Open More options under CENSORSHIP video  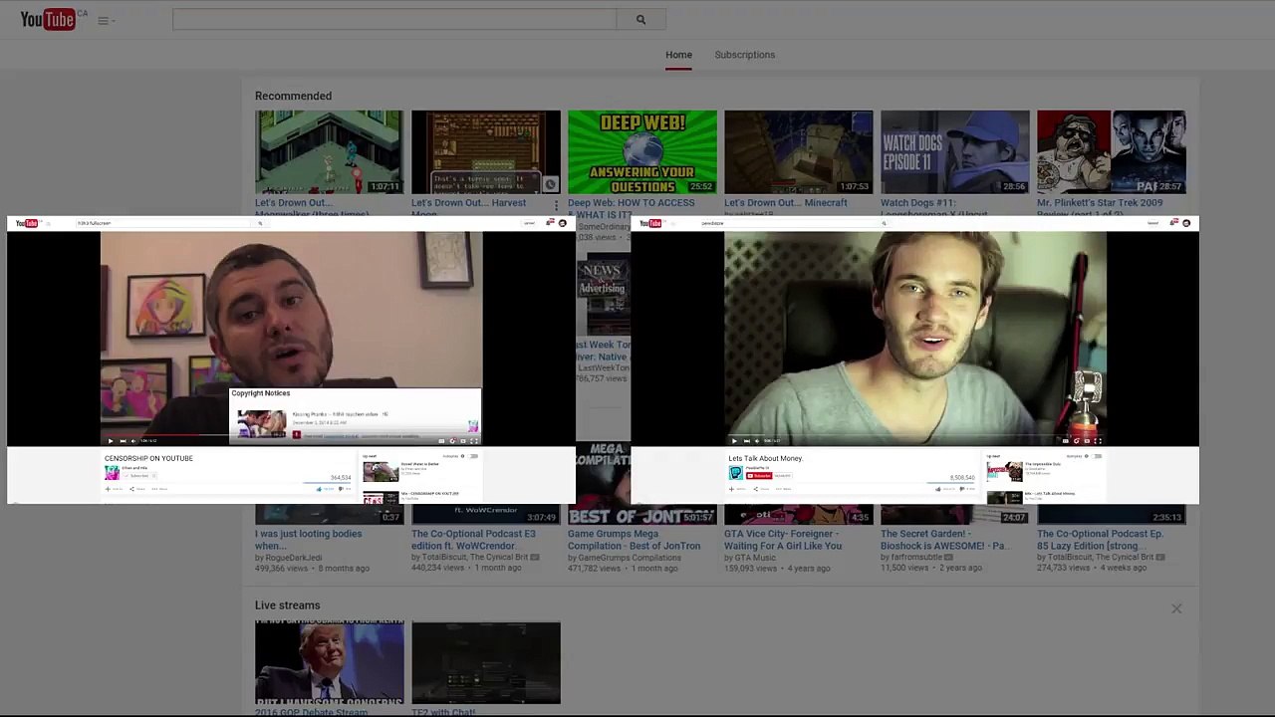[x=159, y=489]
